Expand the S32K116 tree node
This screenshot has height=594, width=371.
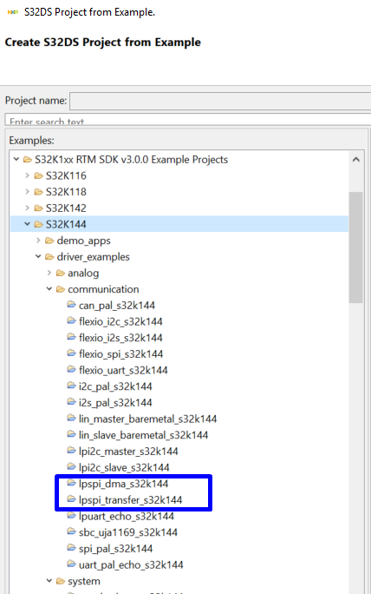click(27, 175)
